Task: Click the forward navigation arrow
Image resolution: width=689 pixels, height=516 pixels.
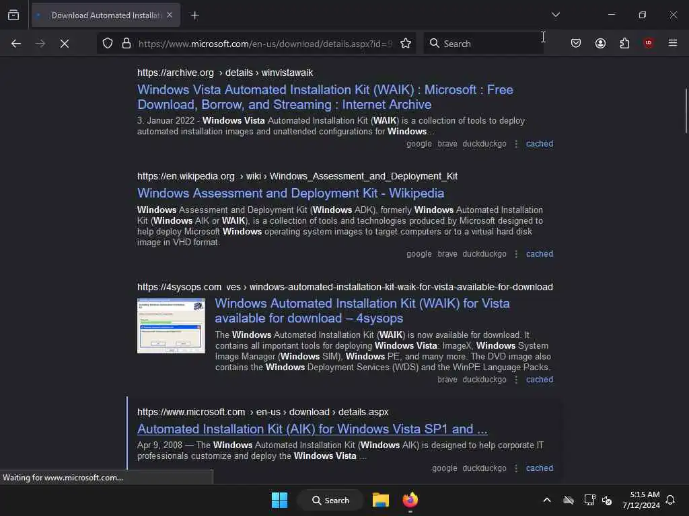Action: pos(40,44)
